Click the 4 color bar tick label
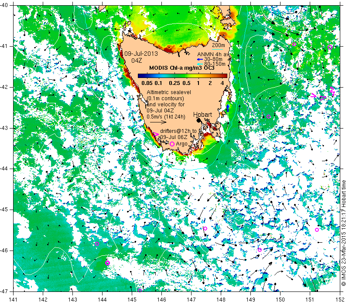This screenshot has height=305, width=349. pyautogui.click(x=222, y=83)
